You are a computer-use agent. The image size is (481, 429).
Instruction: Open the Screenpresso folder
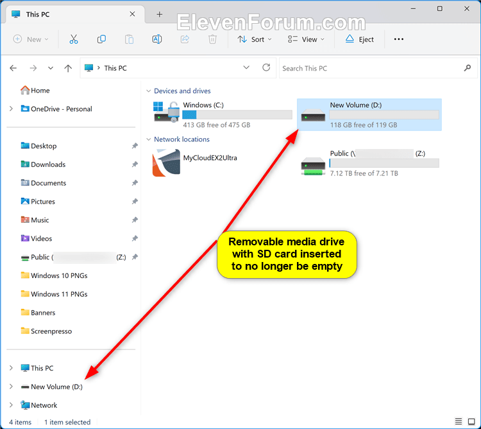click(46, 331)
